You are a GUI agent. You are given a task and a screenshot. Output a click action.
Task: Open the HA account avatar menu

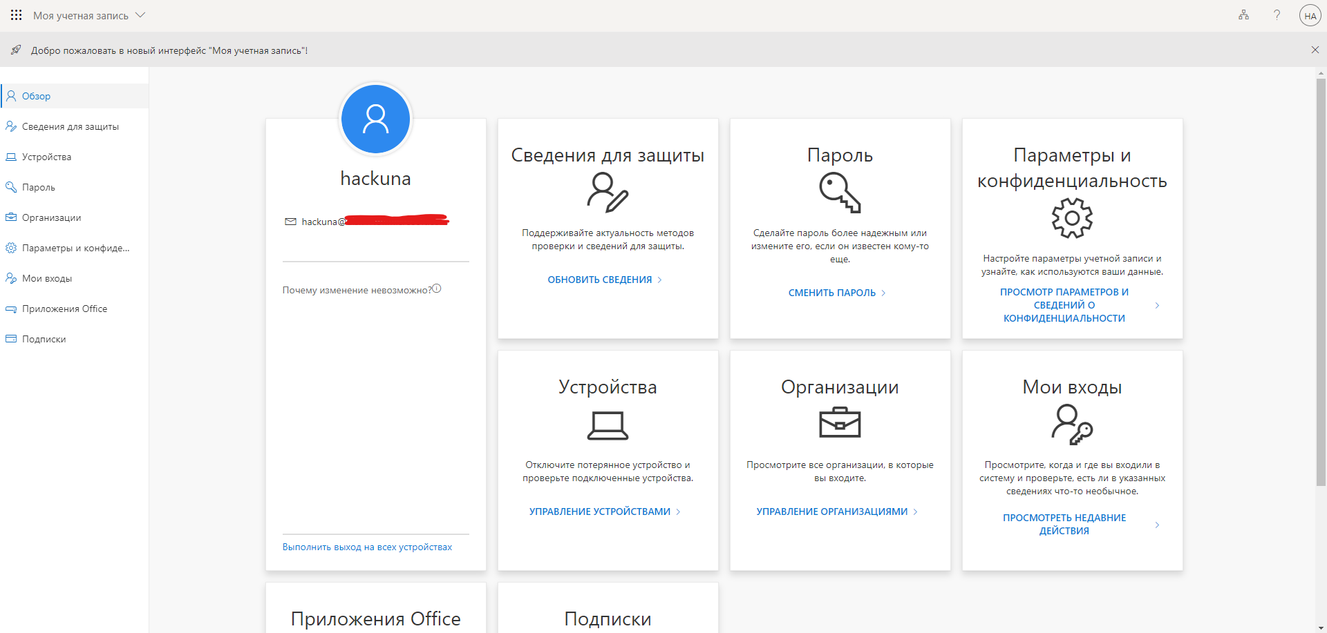coord(1310,15)
